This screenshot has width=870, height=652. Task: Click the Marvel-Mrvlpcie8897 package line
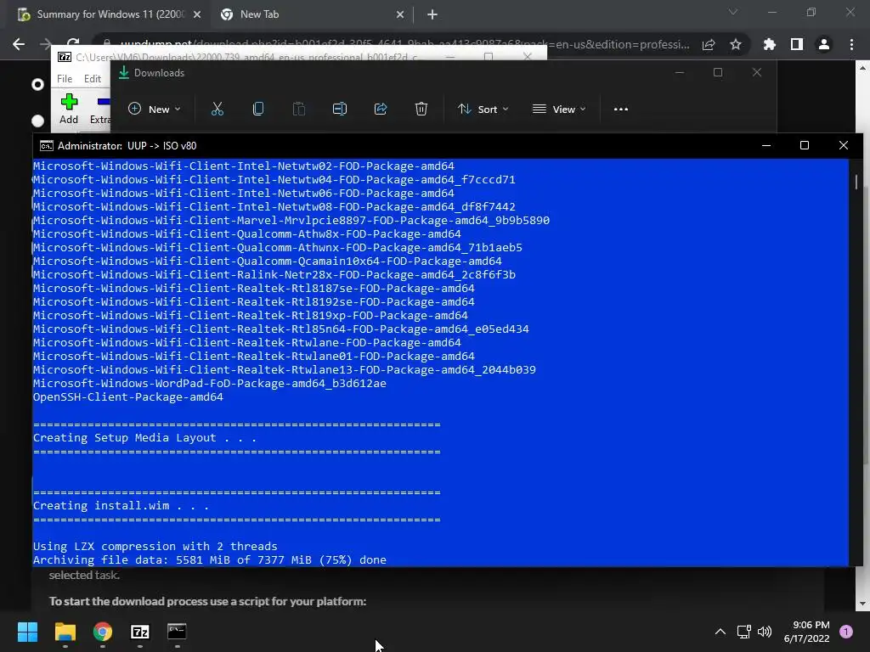(291, 220)
